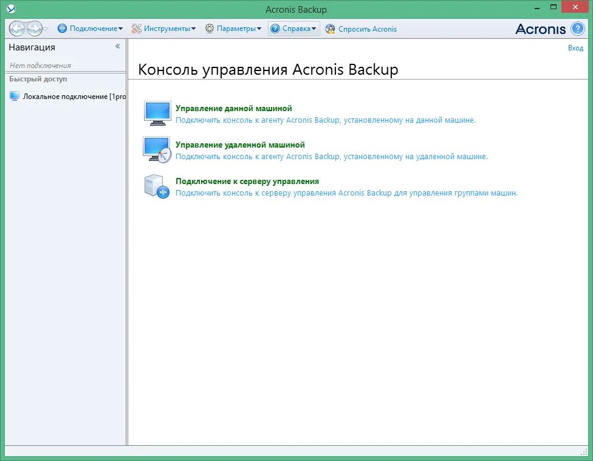Click the blue help button beside Acronis logo
This screenshot has width=593, height=461.
pyautogui.click(x=577, y=29)
